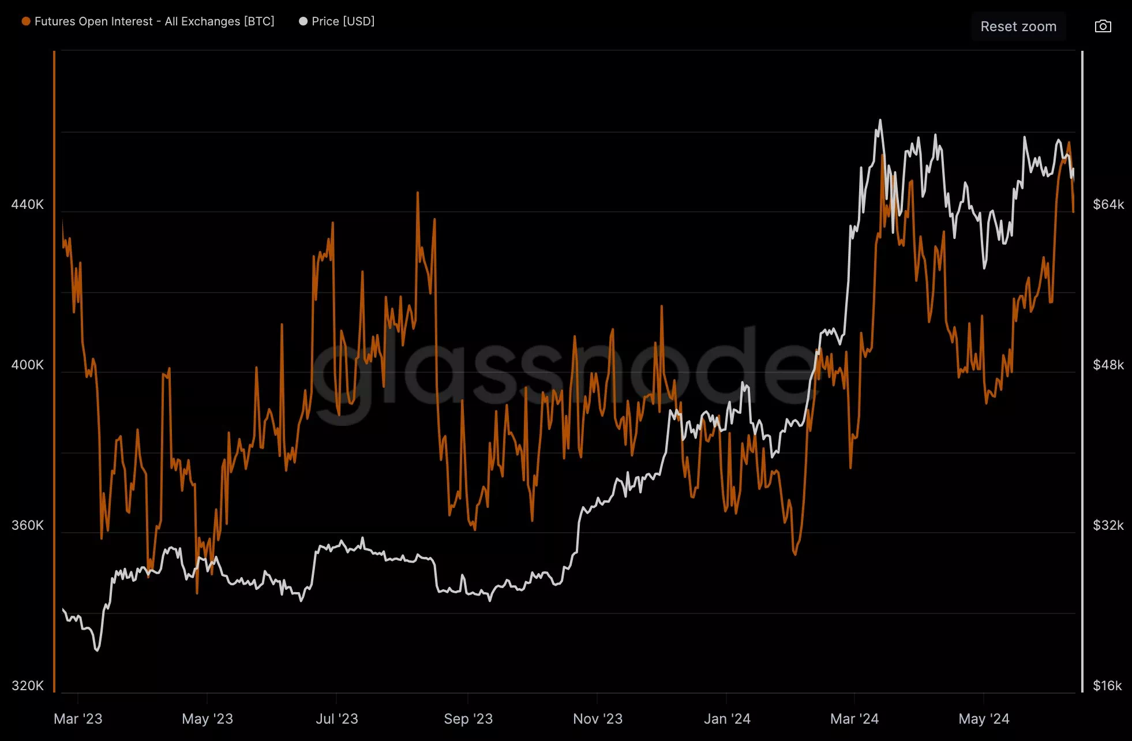The height and width of the screenshot is (741, 1132).
Task: Click the Nov '23 date label
Action: [598, 719]
